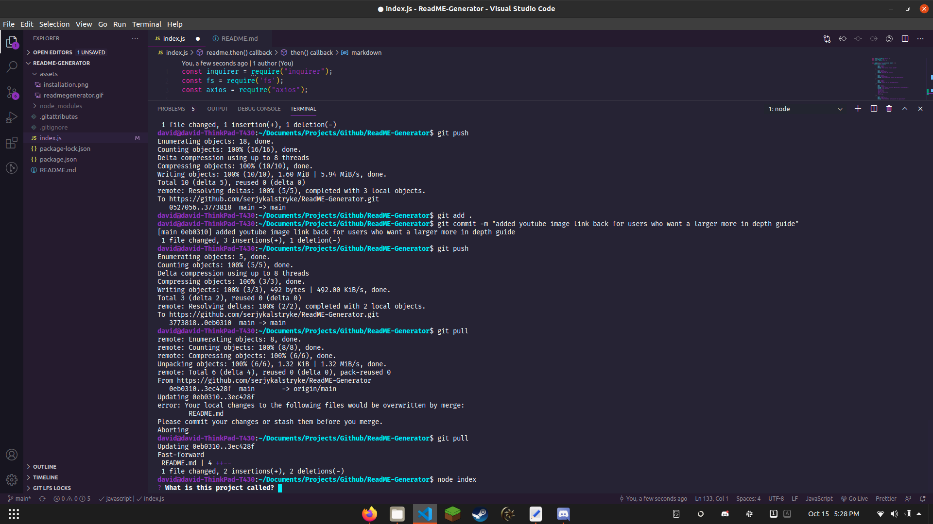Switch to the PROBLEMS panel tab
This screenshot has width=933, height=524.
click(171, 109)
